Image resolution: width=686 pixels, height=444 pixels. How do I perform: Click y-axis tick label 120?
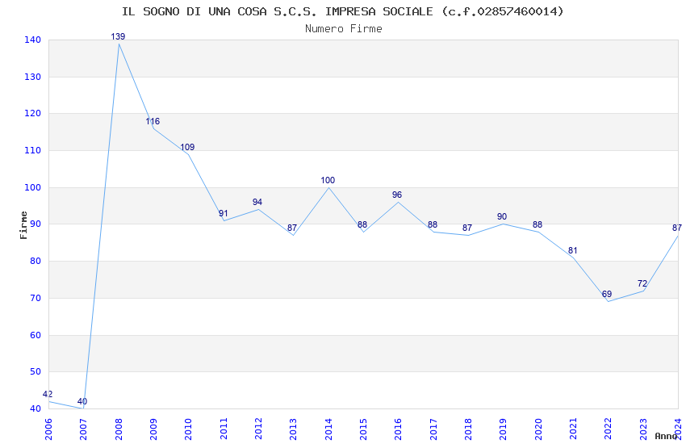tap(33, 113)
